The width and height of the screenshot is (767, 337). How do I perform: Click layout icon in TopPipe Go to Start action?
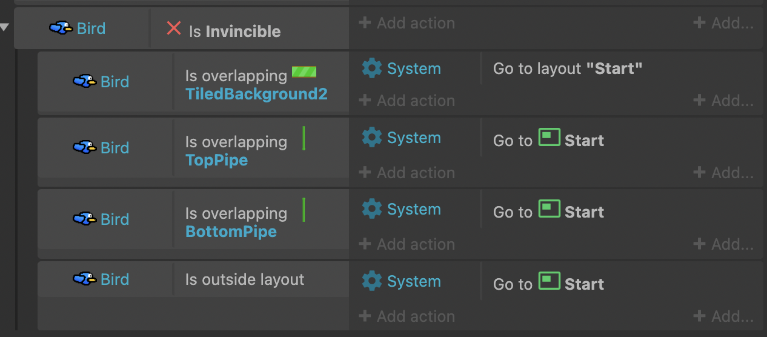click(549, 138)
